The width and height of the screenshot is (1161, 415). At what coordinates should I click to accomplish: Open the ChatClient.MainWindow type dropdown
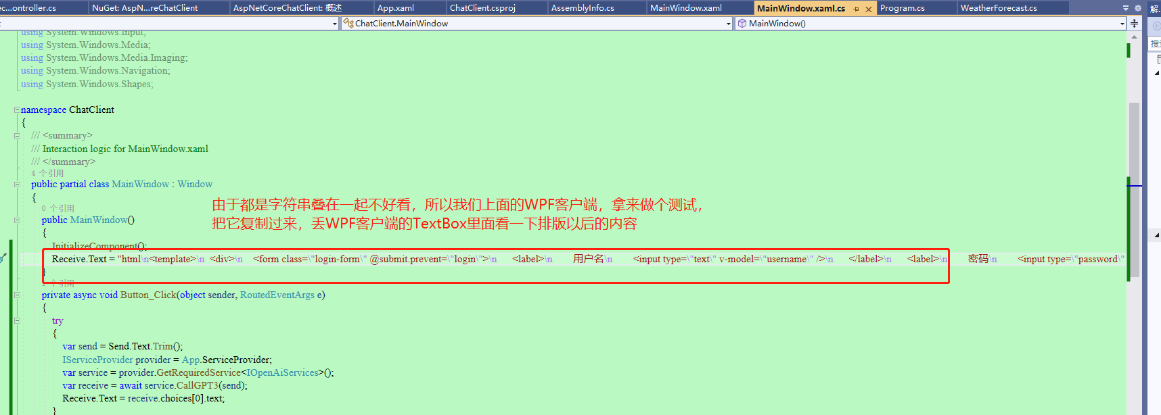tap(728, 24)
